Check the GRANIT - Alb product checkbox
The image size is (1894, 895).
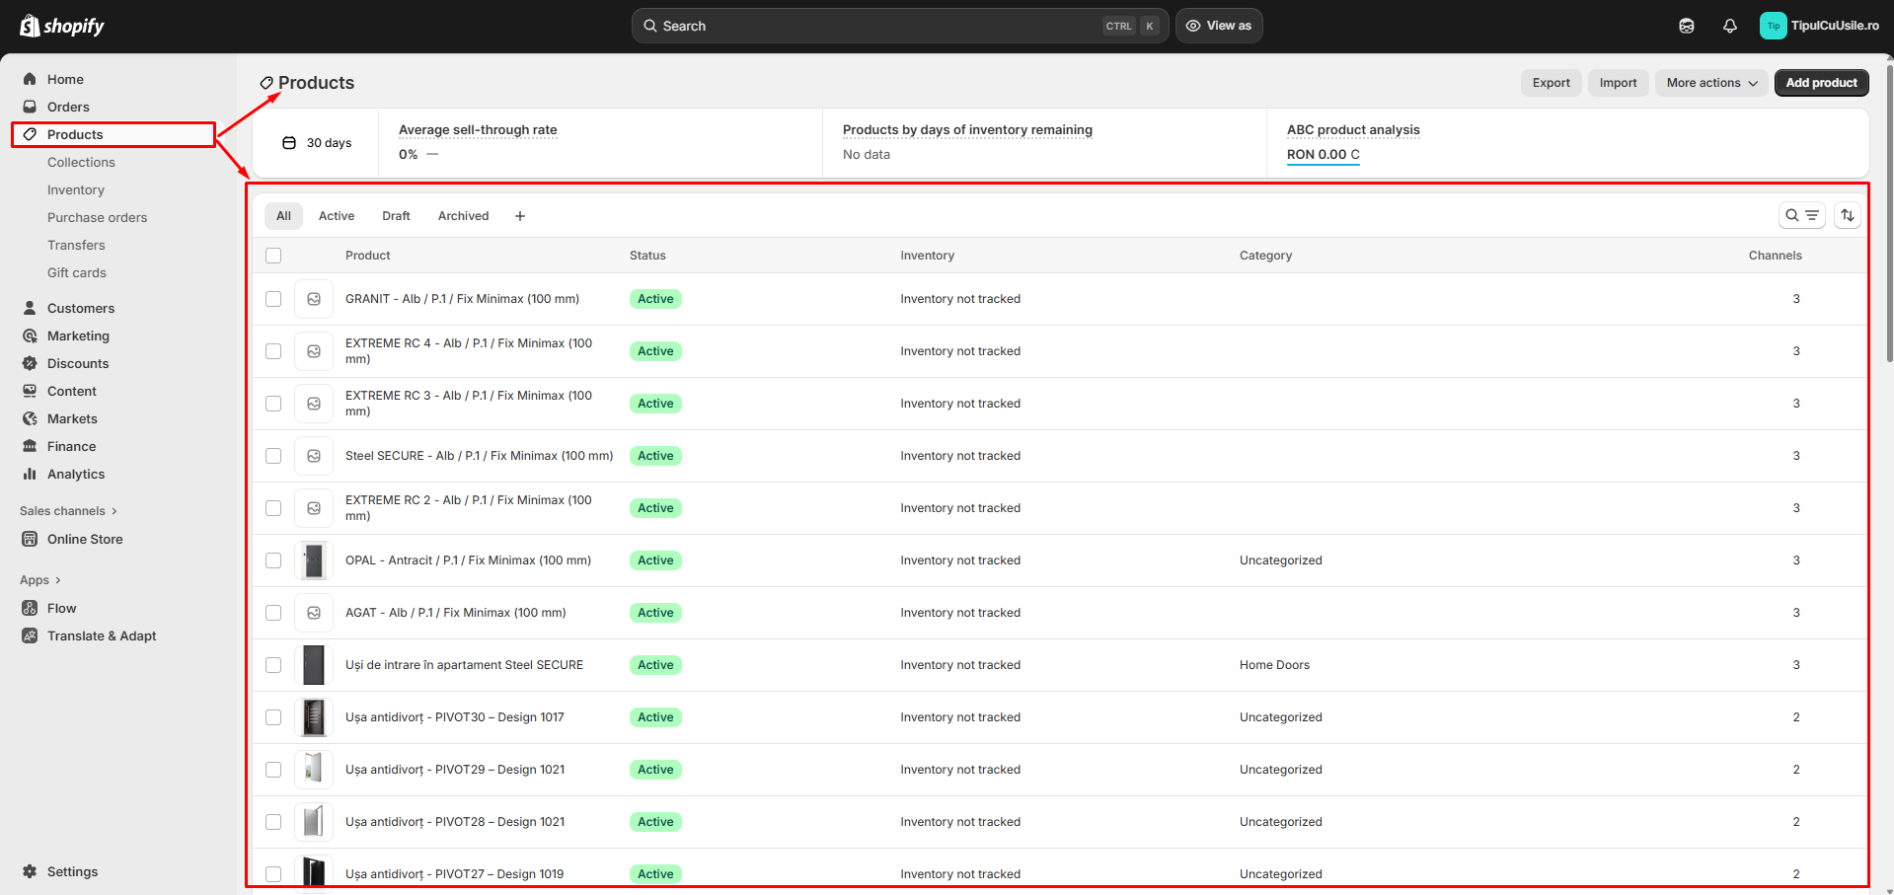click(x=273, y=299)
